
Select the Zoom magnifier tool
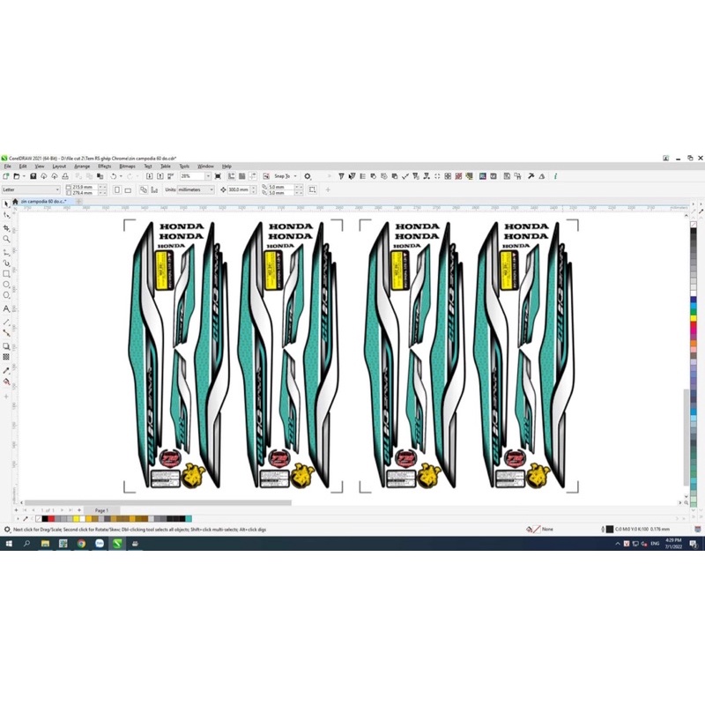click(x=7, y=239)
